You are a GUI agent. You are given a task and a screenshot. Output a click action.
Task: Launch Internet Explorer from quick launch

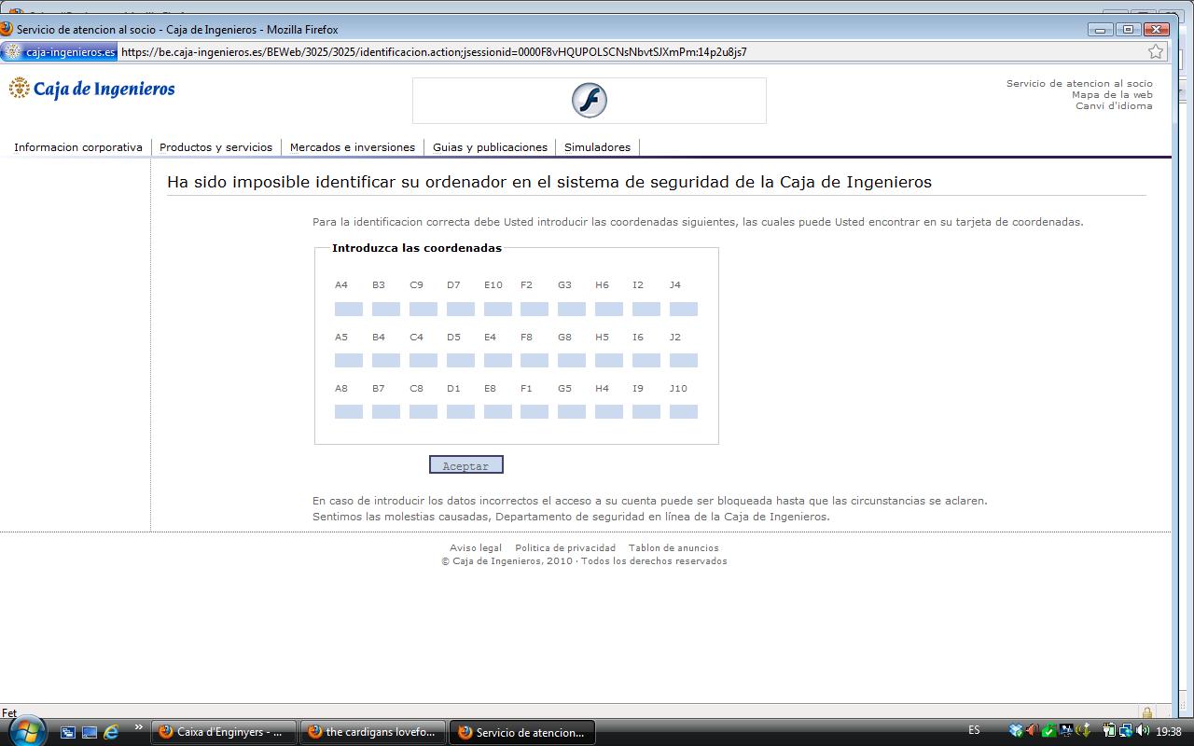(111, 732)
